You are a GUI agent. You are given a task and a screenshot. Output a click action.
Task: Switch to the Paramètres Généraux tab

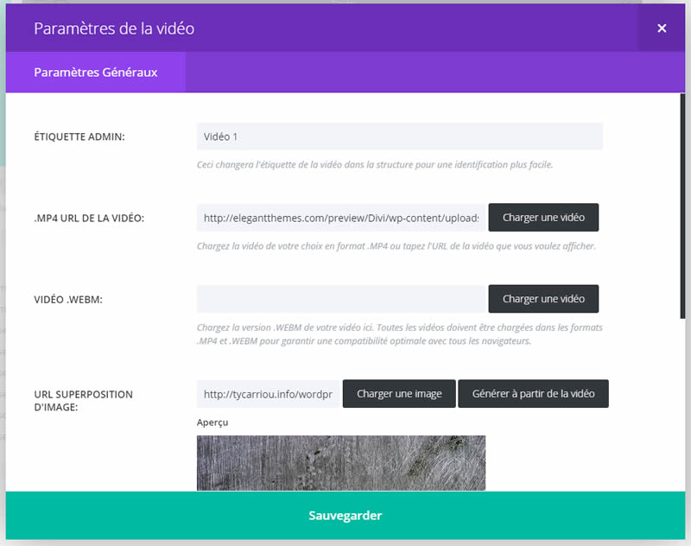pyautogui.click(x=95, y=73)
